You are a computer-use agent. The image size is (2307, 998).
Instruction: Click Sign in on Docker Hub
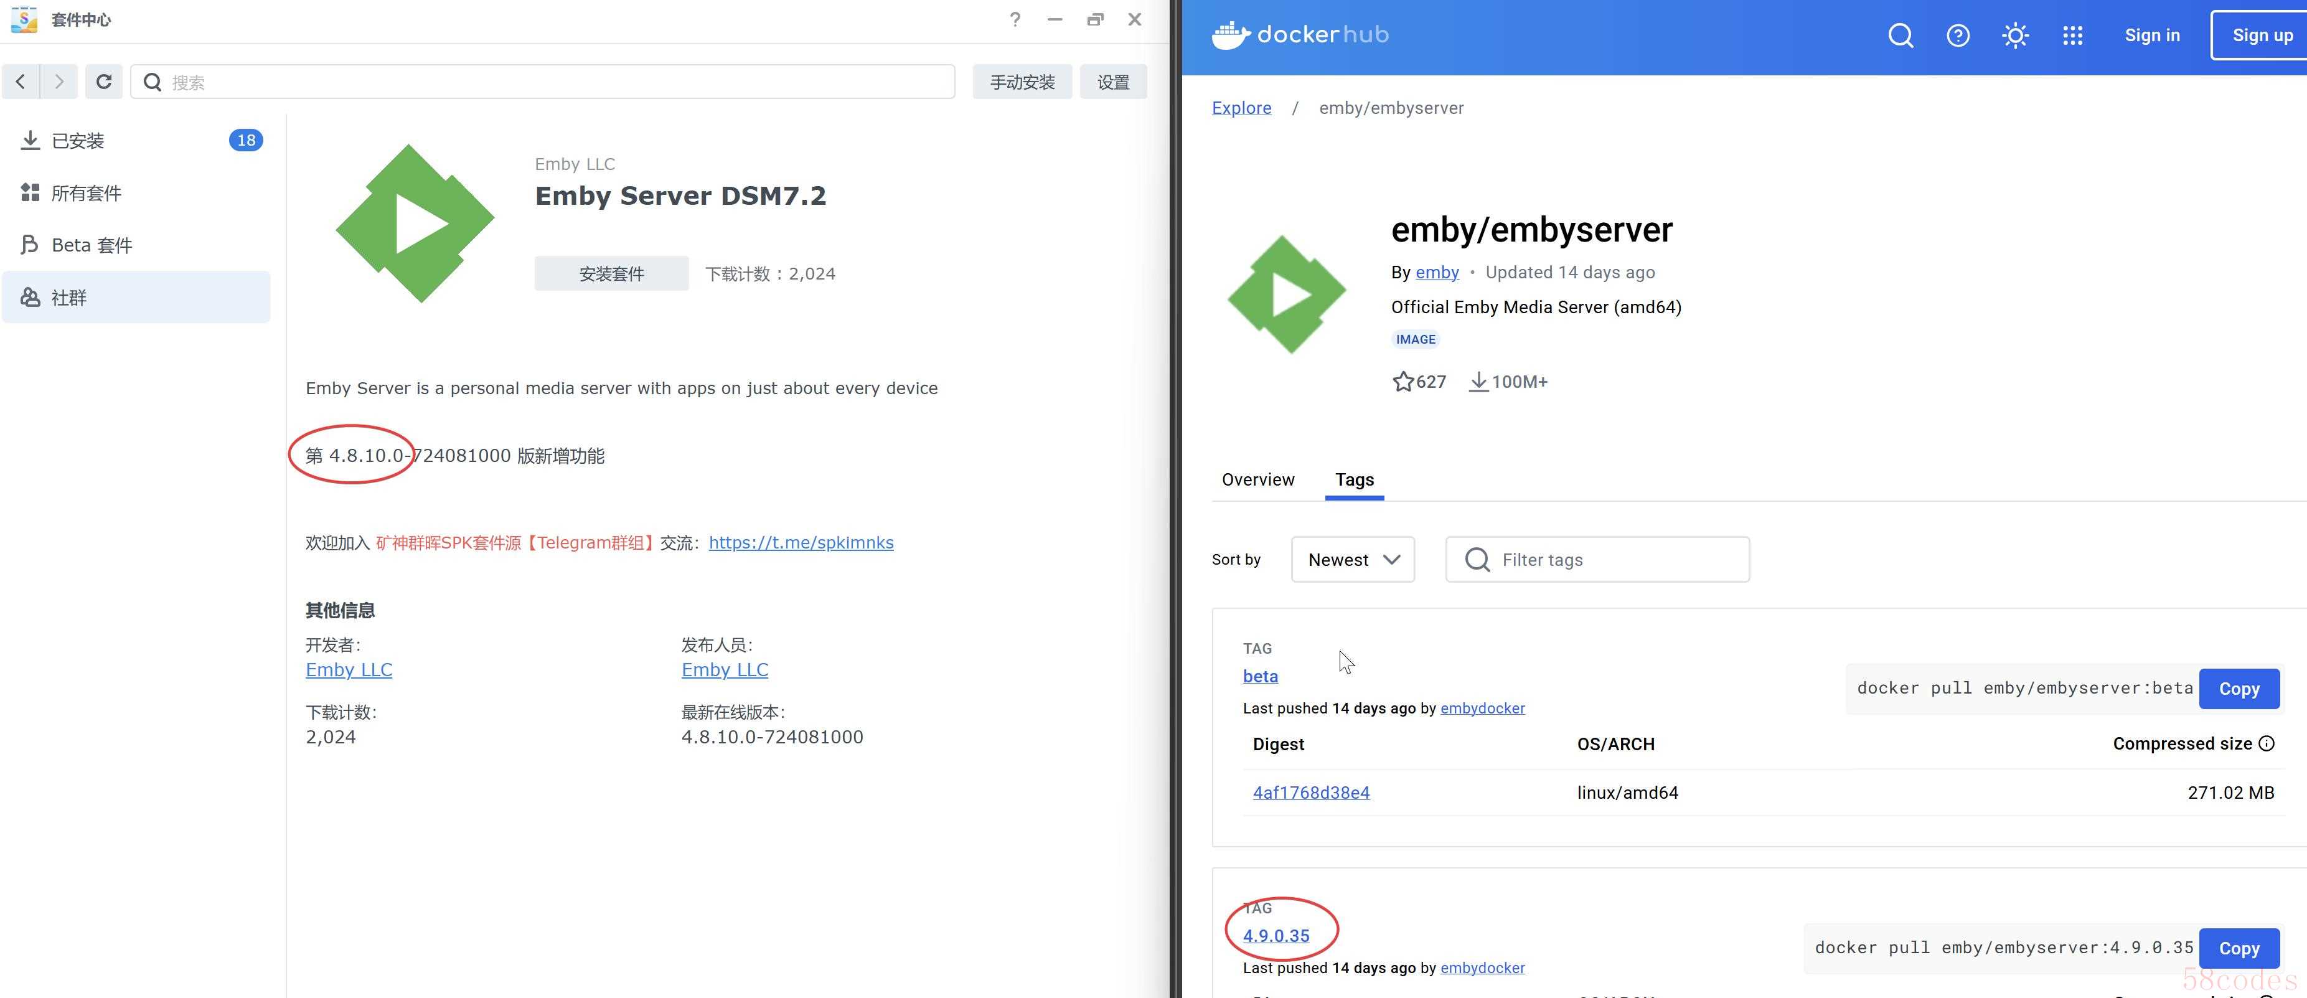point(2152,35)
